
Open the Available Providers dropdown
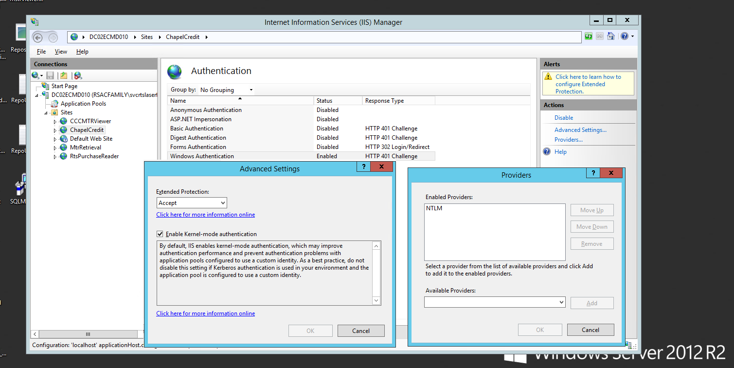[495, 302]
